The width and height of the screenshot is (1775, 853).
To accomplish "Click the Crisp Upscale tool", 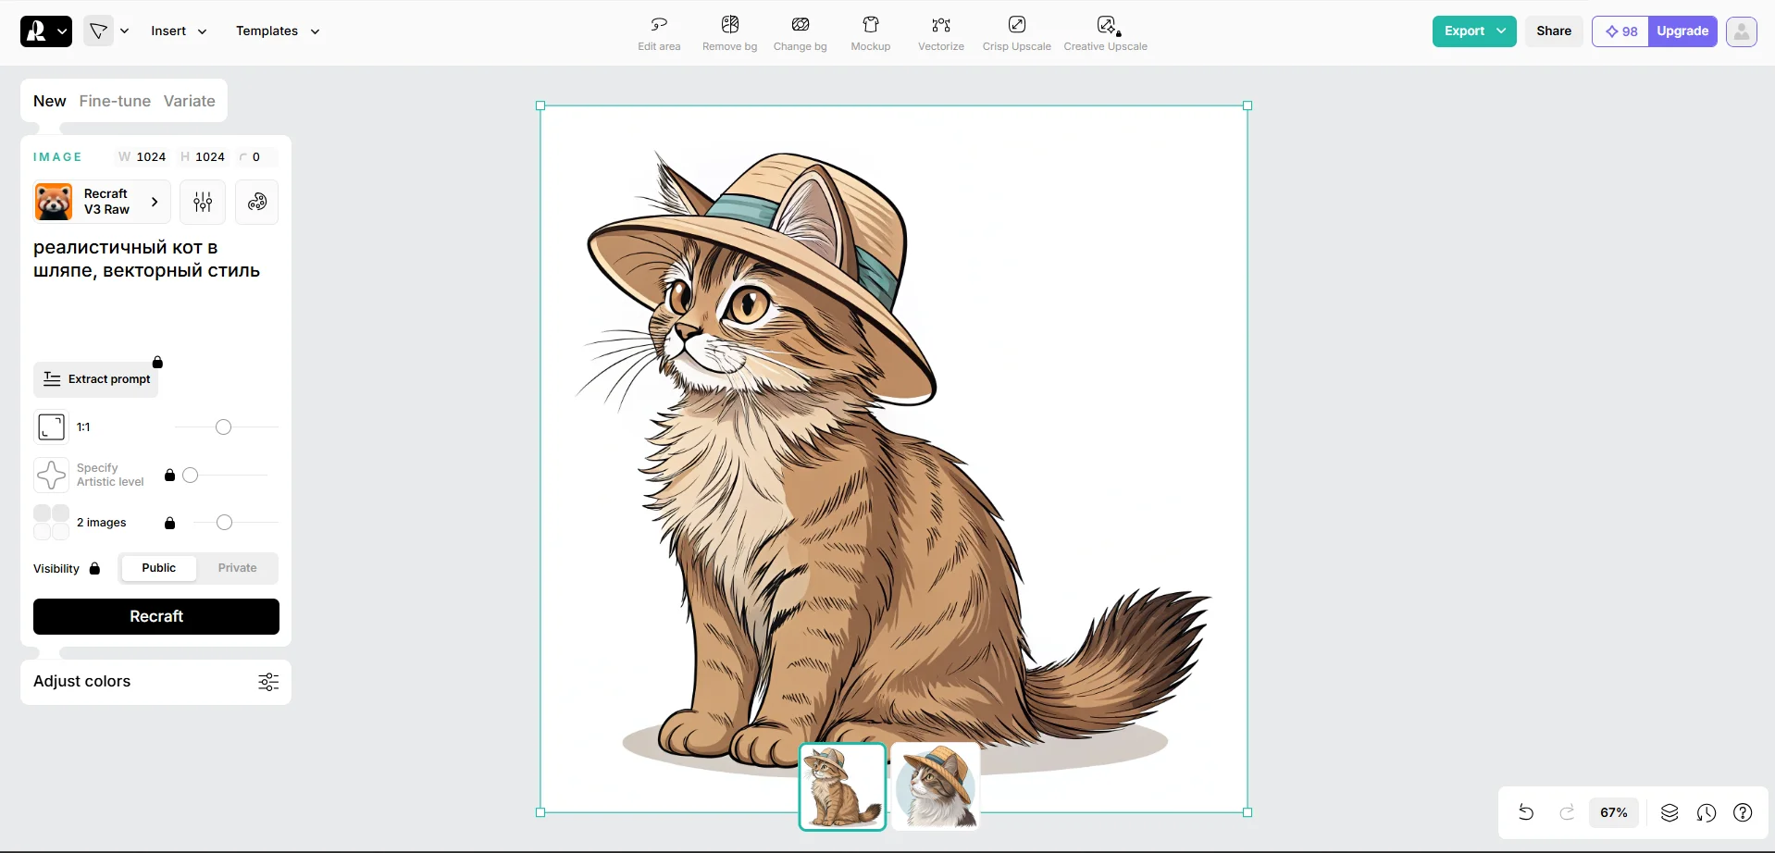I will point(1017,33).
